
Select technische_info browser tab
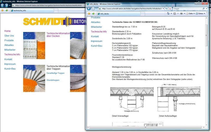click(x=32, y=11)
